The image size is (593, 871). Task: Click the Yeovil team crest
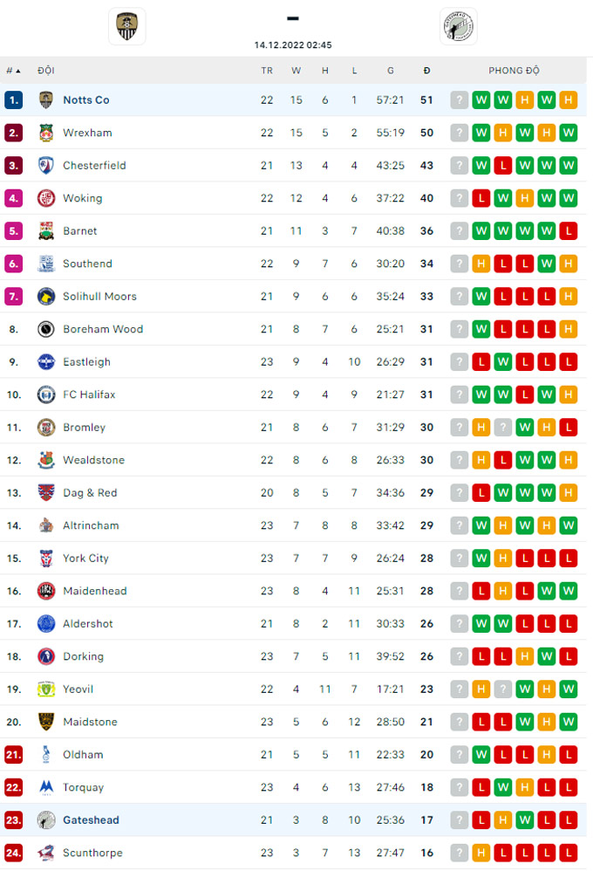pyautogui.click(x=46, y=689)
